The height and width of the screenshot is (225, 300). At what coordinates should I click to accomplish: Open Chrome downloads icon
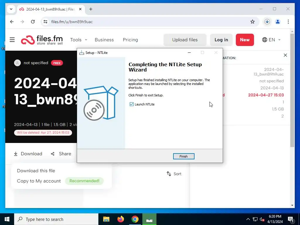[x=267, y=22]
